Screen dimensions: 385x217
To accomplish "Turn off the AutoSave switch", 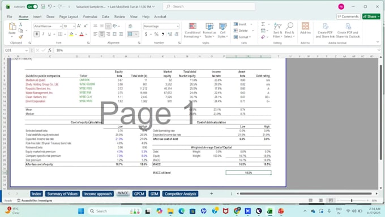I will 32,7.
